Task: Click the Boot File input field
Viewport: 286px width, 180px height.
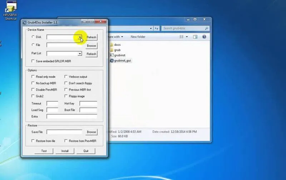Action: 88,110
